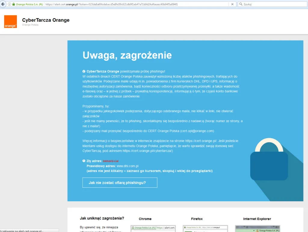The height and width of the screenshot is (232, 308).
Task: Click the 'Jak nie zostać ofiarą phishingu?' button
Action: click(120, 183)
